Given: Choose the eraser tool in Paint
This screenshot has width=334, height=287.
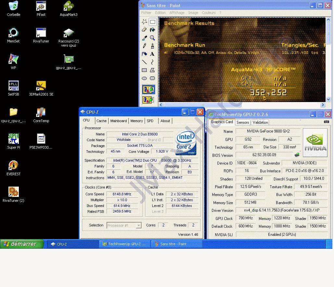Looking at the screenshot, I should [144, 30].
